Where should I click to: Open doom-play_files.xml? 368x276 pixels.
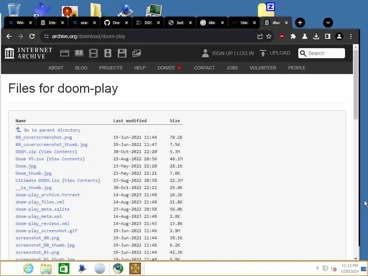click(40, 202)
